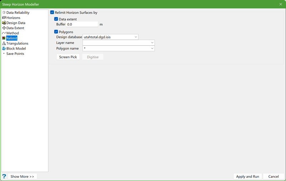
Task: Close the Steep Horizon Modeller window
Action: 281,4
